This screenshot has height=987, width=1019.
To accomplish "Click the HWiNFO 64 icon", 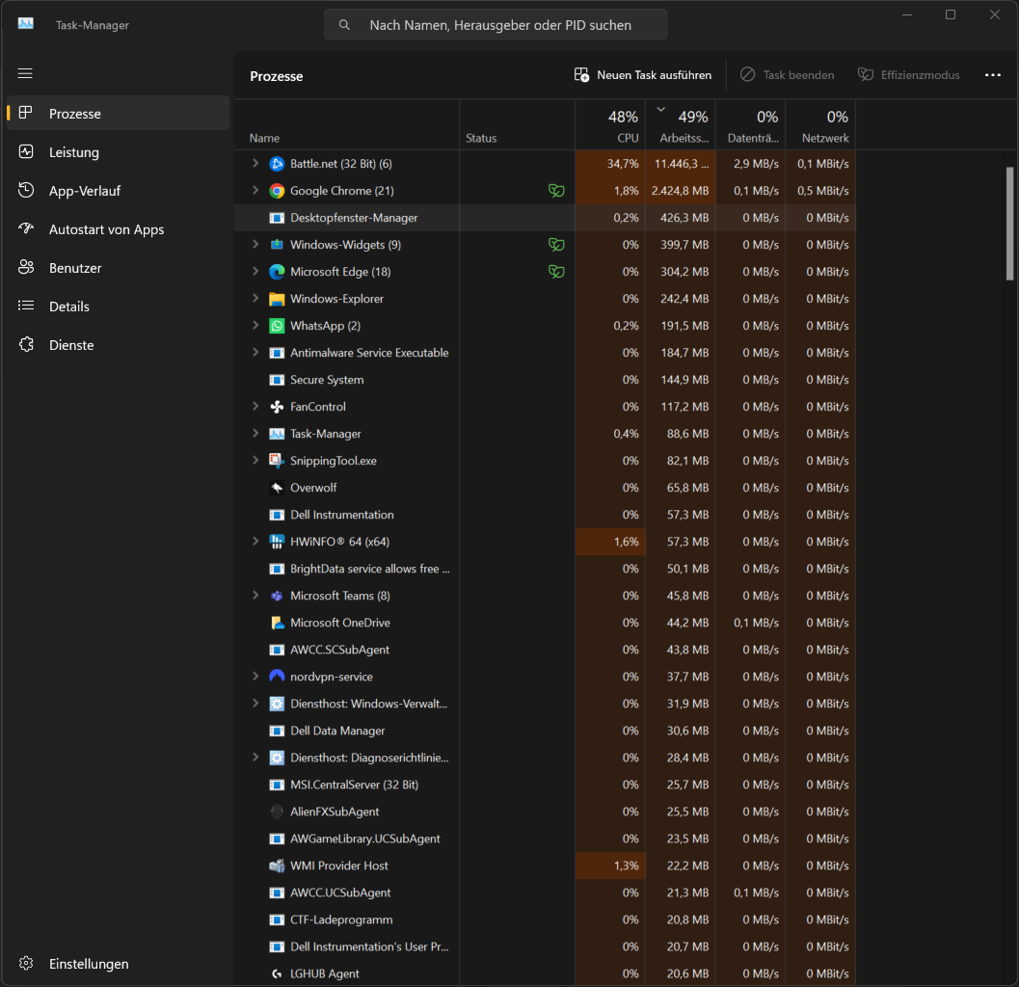I will click(277, 542).
